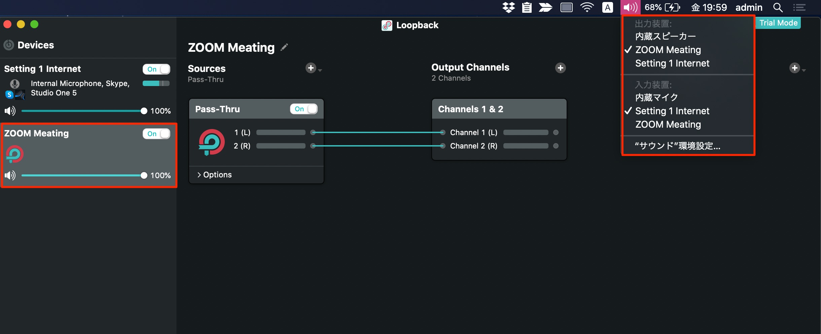Image resolution: width=821 pixels, height=334 pixels.
Task: Click the plus icon to add Output Channels
Action: point(561,68)
